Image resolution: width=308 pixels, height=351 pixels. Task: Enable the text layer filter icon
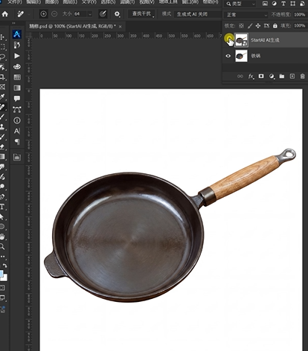(x=283, y=4)
